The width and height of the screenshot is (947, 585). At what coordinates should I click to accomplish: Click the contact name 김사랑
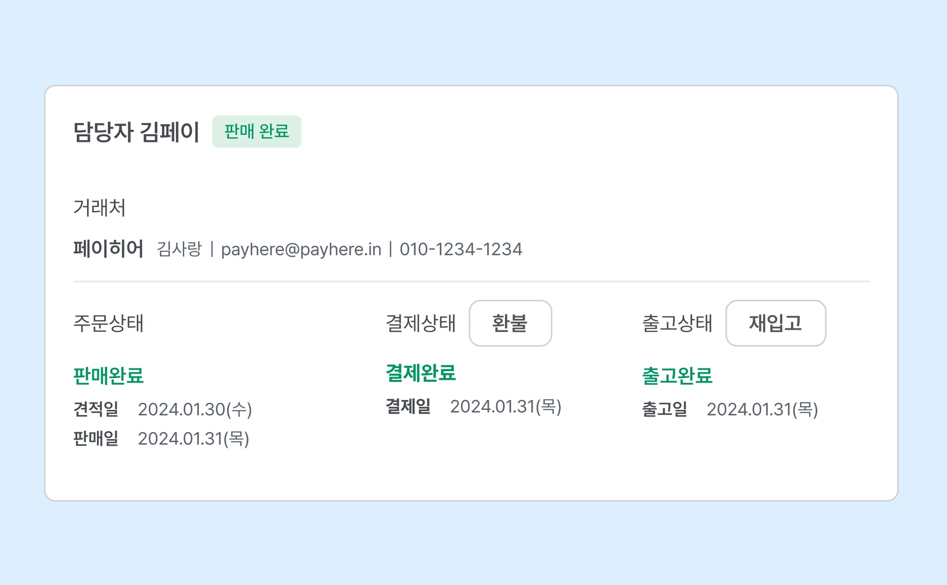pyautogui.click(x=179, y=250)
